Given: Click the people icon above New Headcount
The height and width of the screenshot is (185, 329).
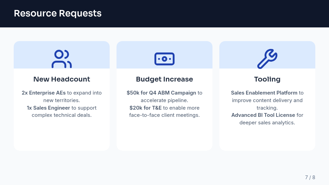Looking at the screenshot, I should [62, 59].
